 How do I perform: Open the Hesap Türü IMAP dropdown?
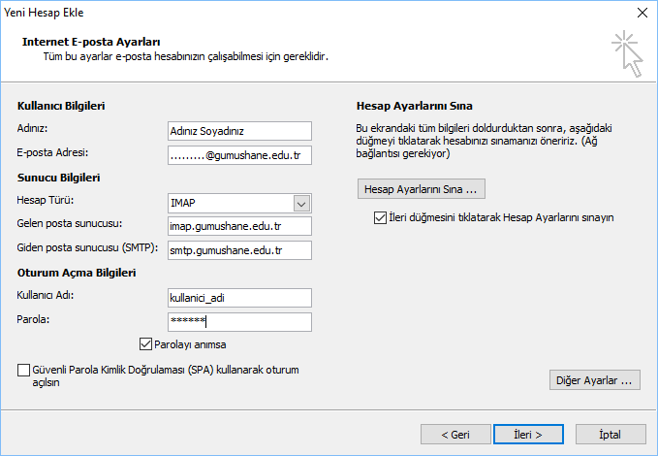pyautogui.click(x=301, y=203)
